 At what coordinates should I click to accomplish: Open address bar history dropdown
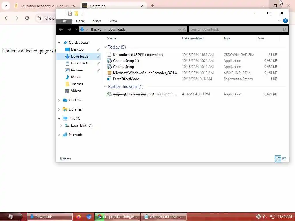179,30
